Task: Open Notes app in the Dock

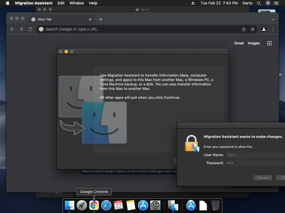Action: point(131,206)
